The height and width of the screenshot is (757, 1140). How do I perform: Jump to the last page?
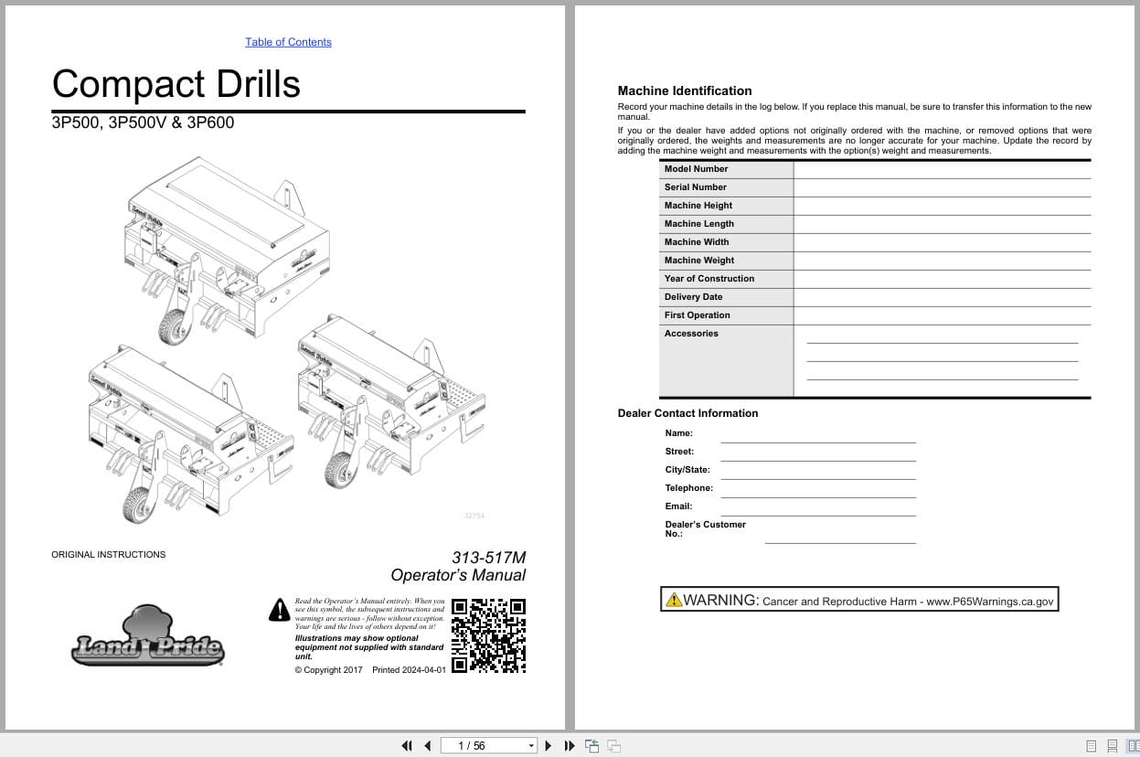570,746
